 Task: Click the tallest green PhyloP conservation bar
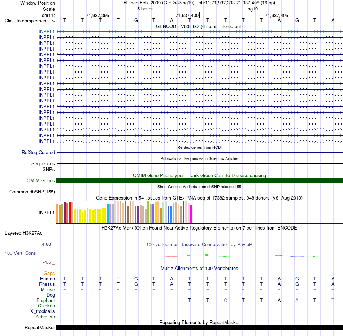coord(207,255)
